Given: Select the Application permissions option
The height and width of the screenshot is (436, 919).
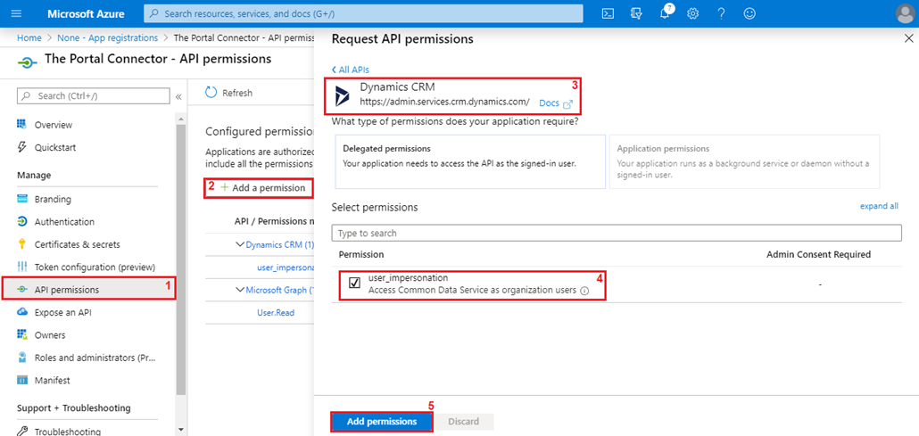Looking at the screenshot, I should click(x=744, y=161).
